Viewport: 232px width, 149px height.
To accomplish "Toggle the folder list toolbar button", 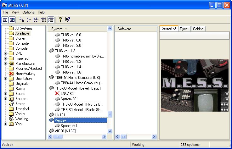I will coord(5,20).
